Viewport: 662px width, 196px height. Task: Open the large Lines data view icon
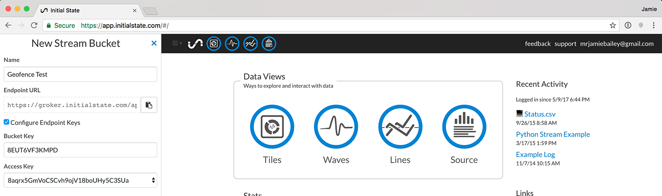(x=400, y=127)
